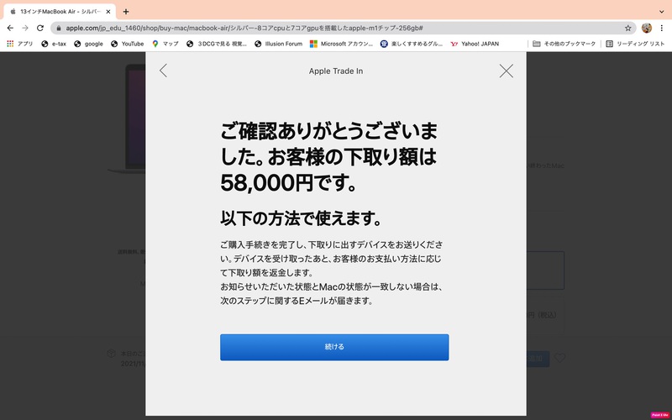Open Microsoft アカウン bookmark

click(x=342, y=44)
